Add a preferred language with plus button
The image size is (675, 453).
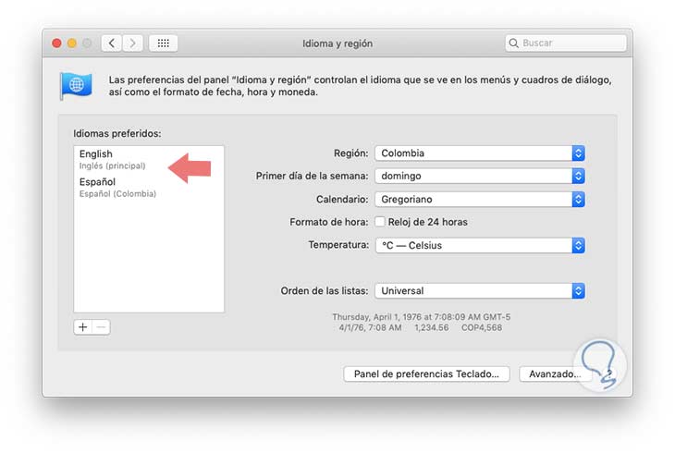pyautogui.click(x=82, y=327)
